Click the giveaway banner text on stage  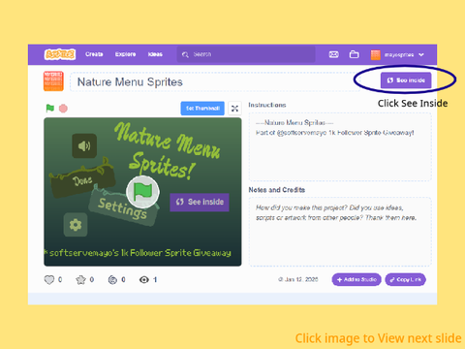click(139, 253)
